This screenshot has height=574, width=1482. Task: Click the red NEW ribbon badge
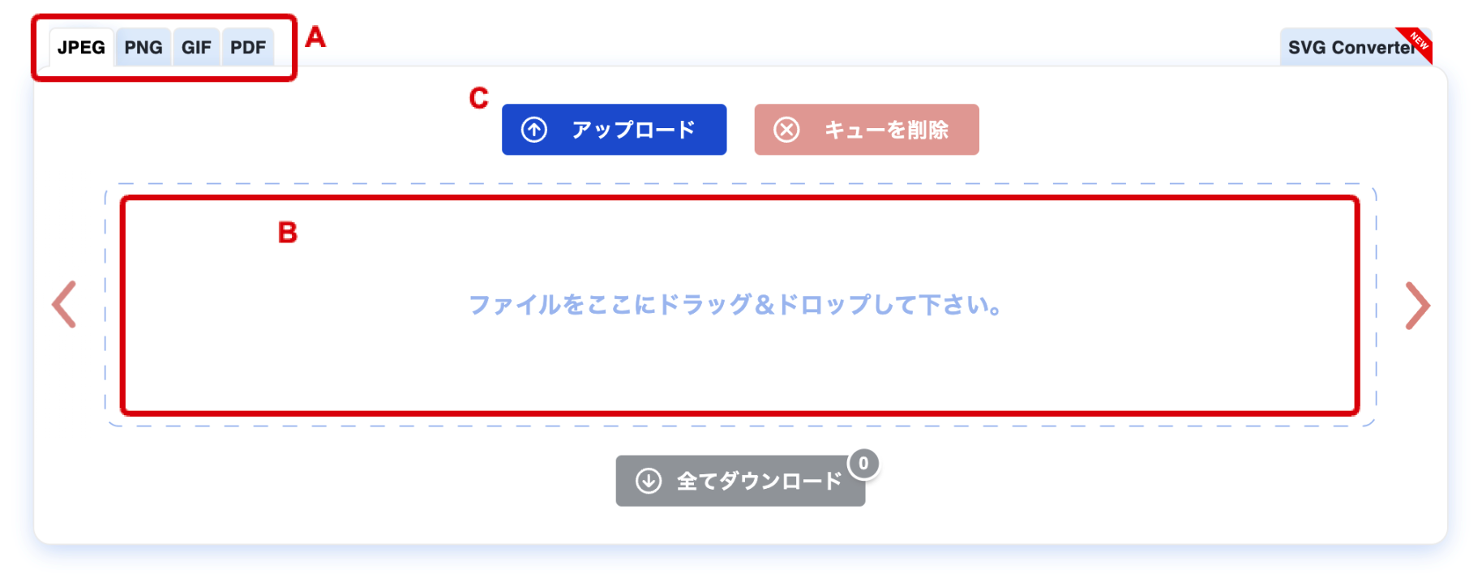[1418, 43]
